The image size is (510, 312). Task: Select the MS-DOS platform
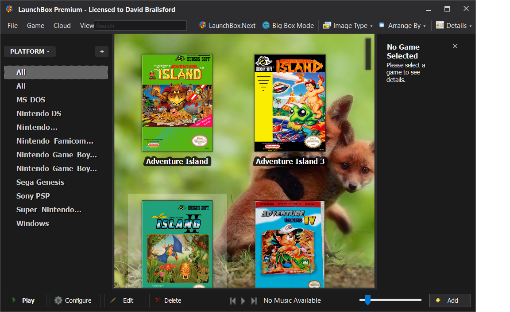click(x=31, y=100)
